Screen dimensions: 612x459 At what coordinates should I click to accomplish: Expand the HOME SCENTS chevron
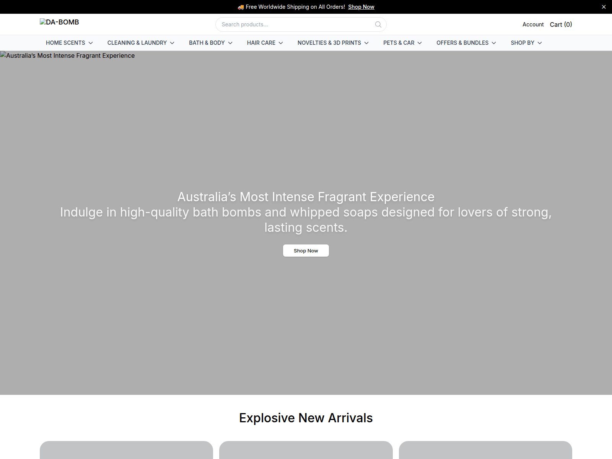[91, 43]
